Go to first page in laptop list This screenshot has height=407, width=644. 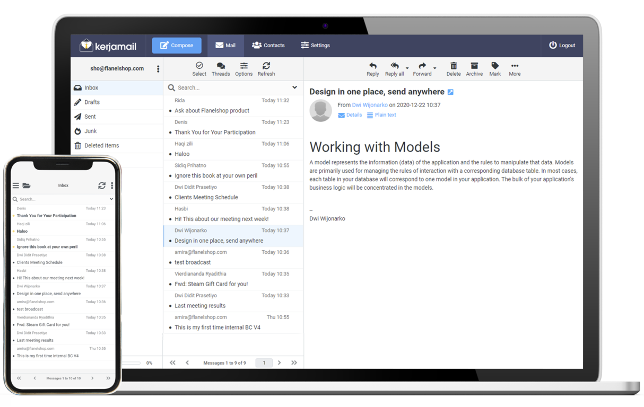click(172, 363)
